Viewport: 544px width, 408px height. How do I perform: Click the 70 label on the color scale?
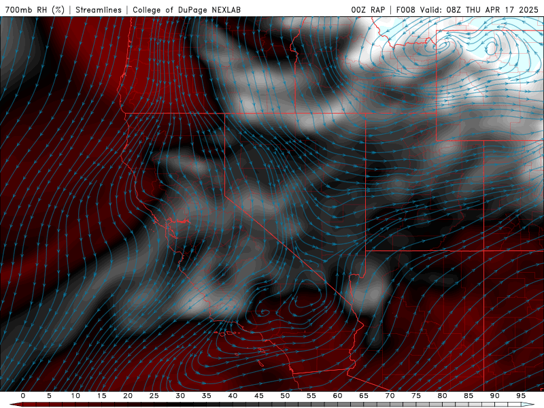click(390, 396)
